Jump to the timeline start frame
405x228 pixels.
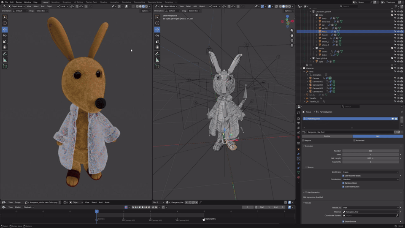133,207
